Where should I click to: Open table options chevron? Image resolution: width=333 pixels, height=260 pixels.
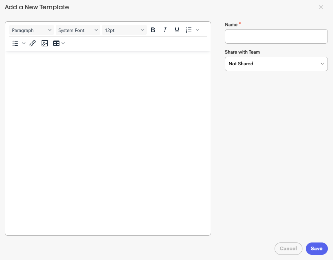tap(63, 43)
